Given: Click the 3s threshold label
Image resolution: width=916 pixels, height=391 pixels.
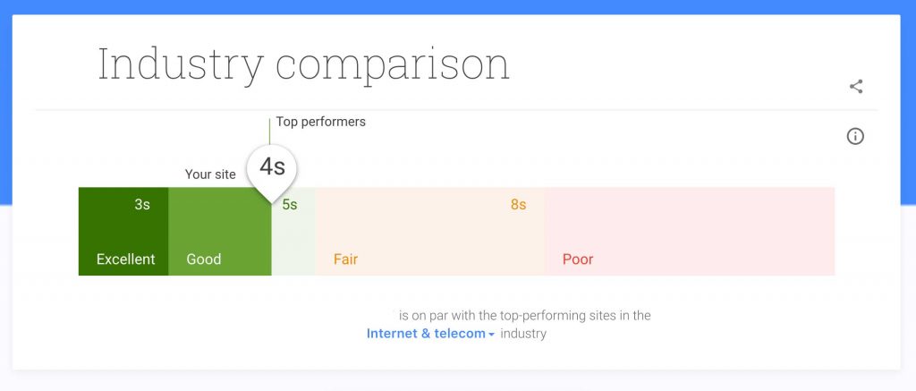Looking at the screenshot, I should pyautogui.click(x=142, y=205).
